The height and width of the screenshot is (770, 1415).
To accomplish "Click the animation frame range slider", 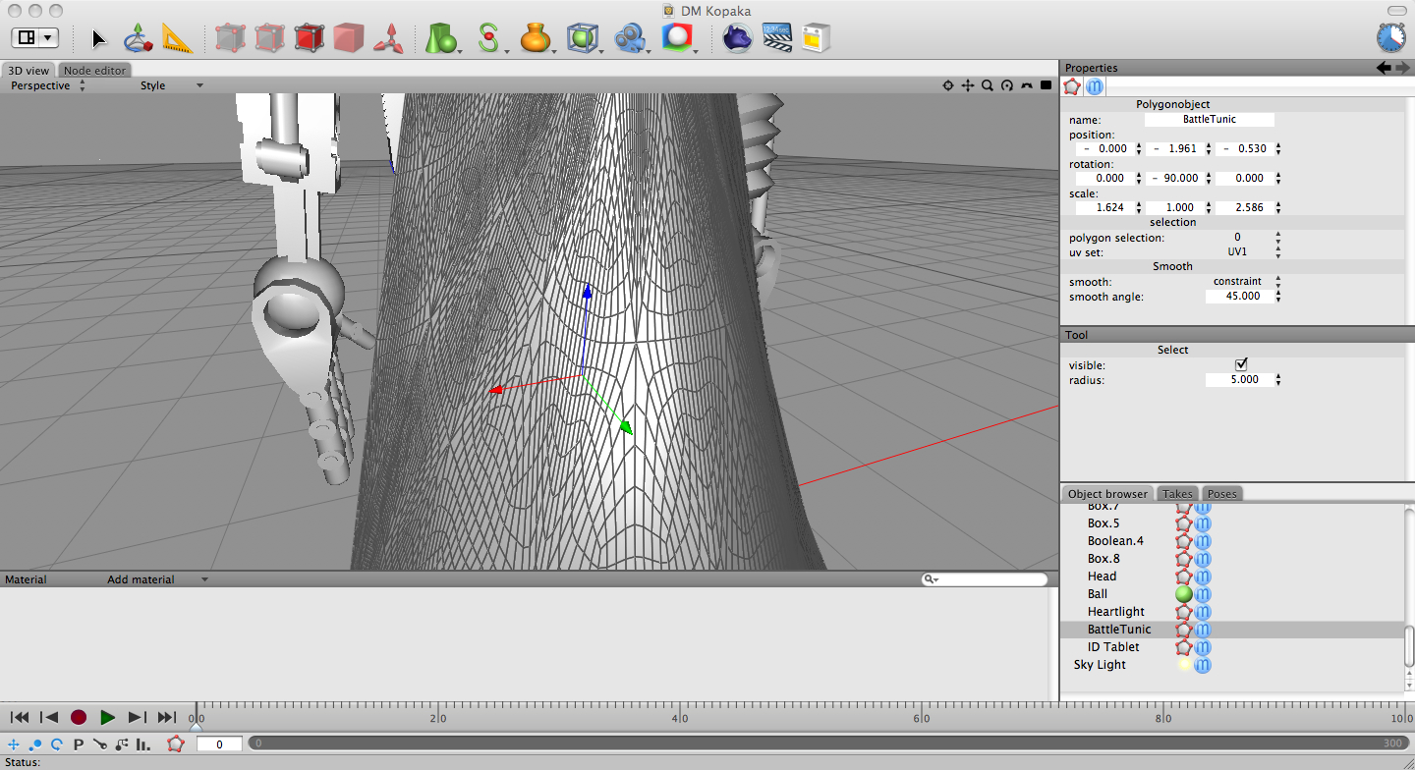I will [x=827, y=743].
